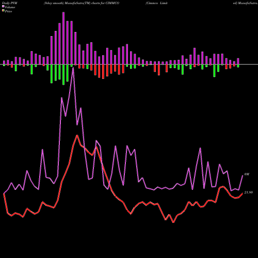This screenshot has width=258, height=258.
Task: Click the Price legend label
Action: 8,11
